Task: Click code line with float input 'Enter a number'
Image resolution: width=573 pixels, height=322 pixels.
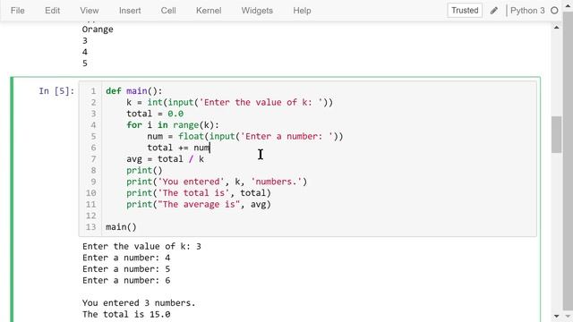Action: (245, 136)
